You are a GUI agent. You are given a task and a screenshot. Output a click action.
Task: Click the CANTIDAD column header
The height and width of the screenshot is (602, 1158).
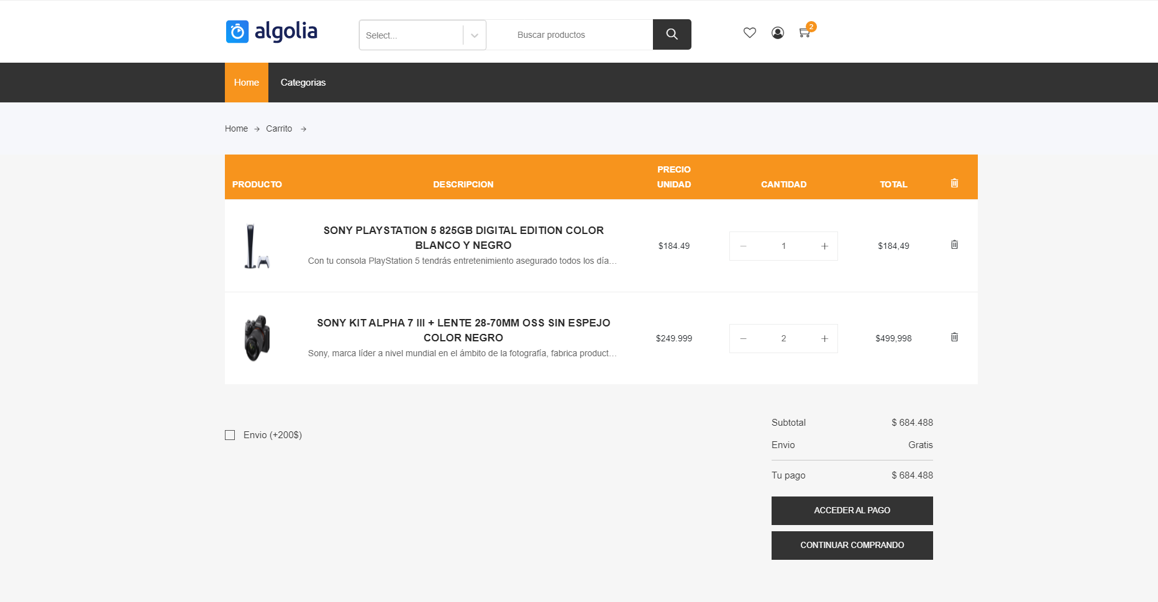coord(784,184)
